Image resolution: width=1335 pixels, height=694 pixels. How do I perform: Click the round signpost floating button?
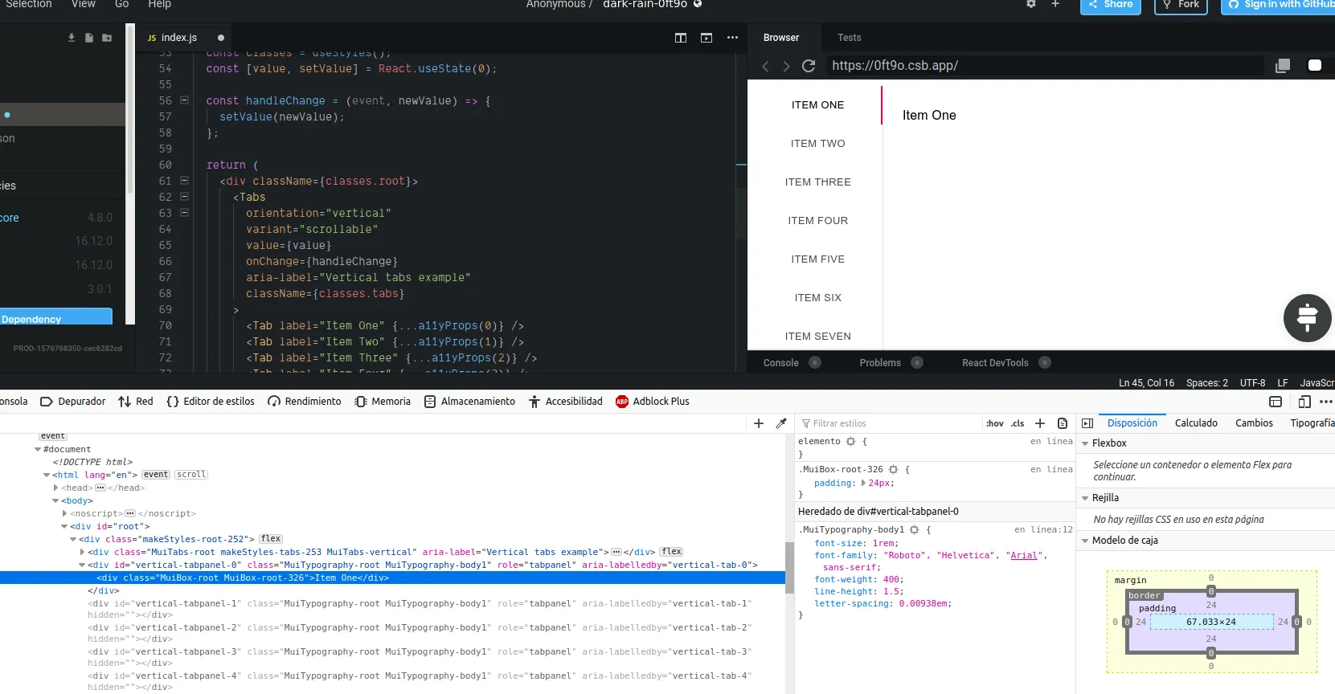point(1307,318)
